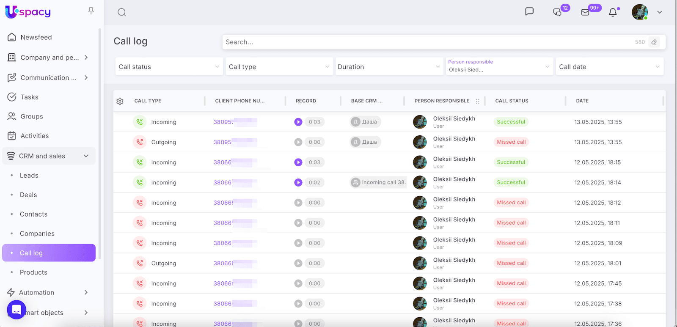Open Leads in the sidebar
The height and width of the screenshot is (327, 677).
(x=29, y=176)
